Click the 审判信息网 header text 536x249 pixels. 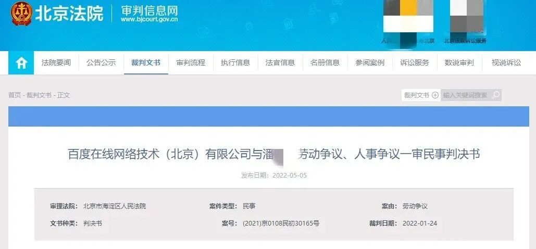(x=149, y=10)
